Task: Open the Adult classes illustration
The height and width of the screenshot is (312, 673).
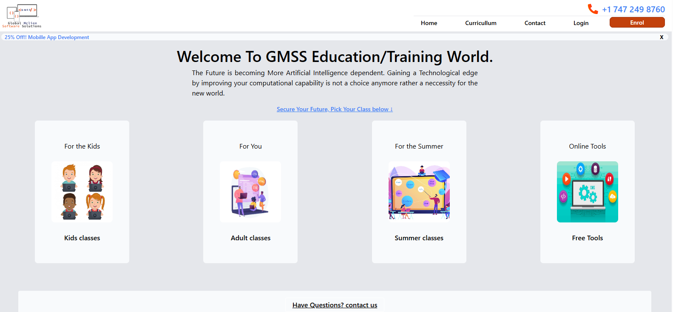Action: (x=250, y=192)
